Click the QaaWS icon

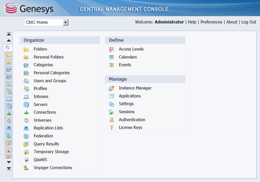click(x=26, y=160)
